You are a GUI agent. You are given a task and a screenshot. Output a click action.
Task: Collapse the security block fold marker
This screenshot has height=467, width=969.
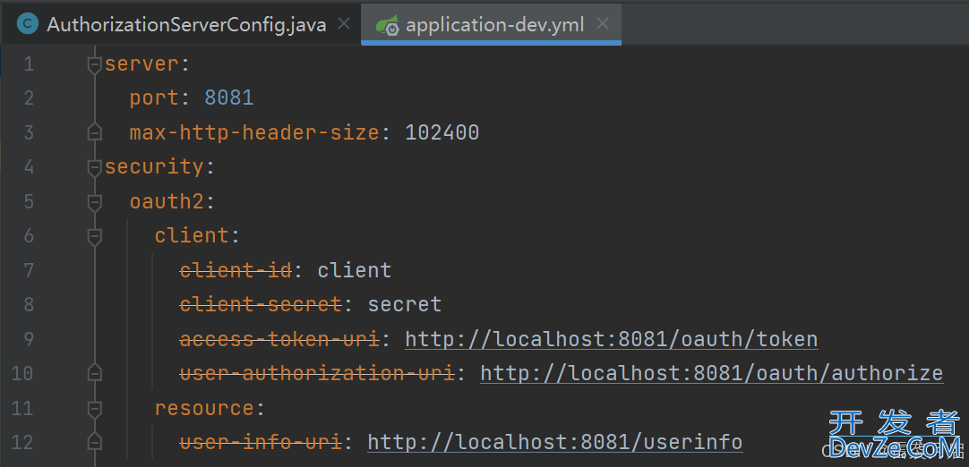click(x=94, y=167)
